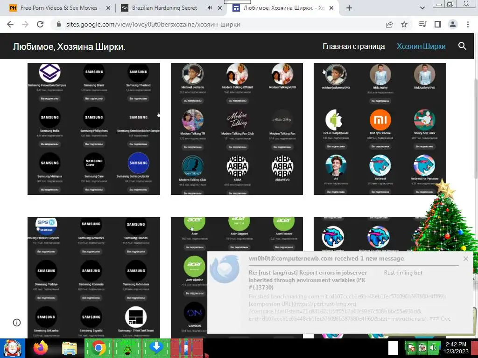
Task: Click the site info icon at bottom left
Action: [x=17, y=323]
